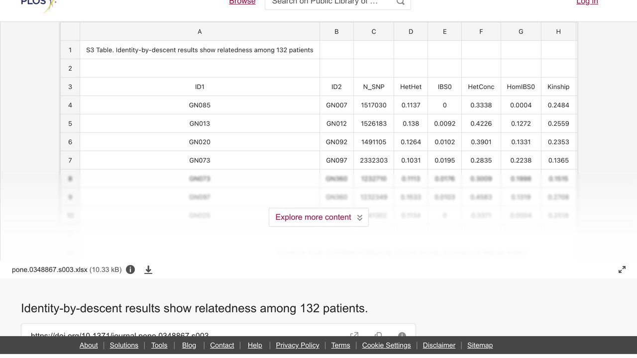
Task: Click the Log in link
Action: [x=587, y=2]
